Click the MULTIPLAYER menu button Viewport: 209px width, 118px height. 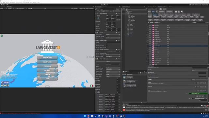[x=47, y=62]
